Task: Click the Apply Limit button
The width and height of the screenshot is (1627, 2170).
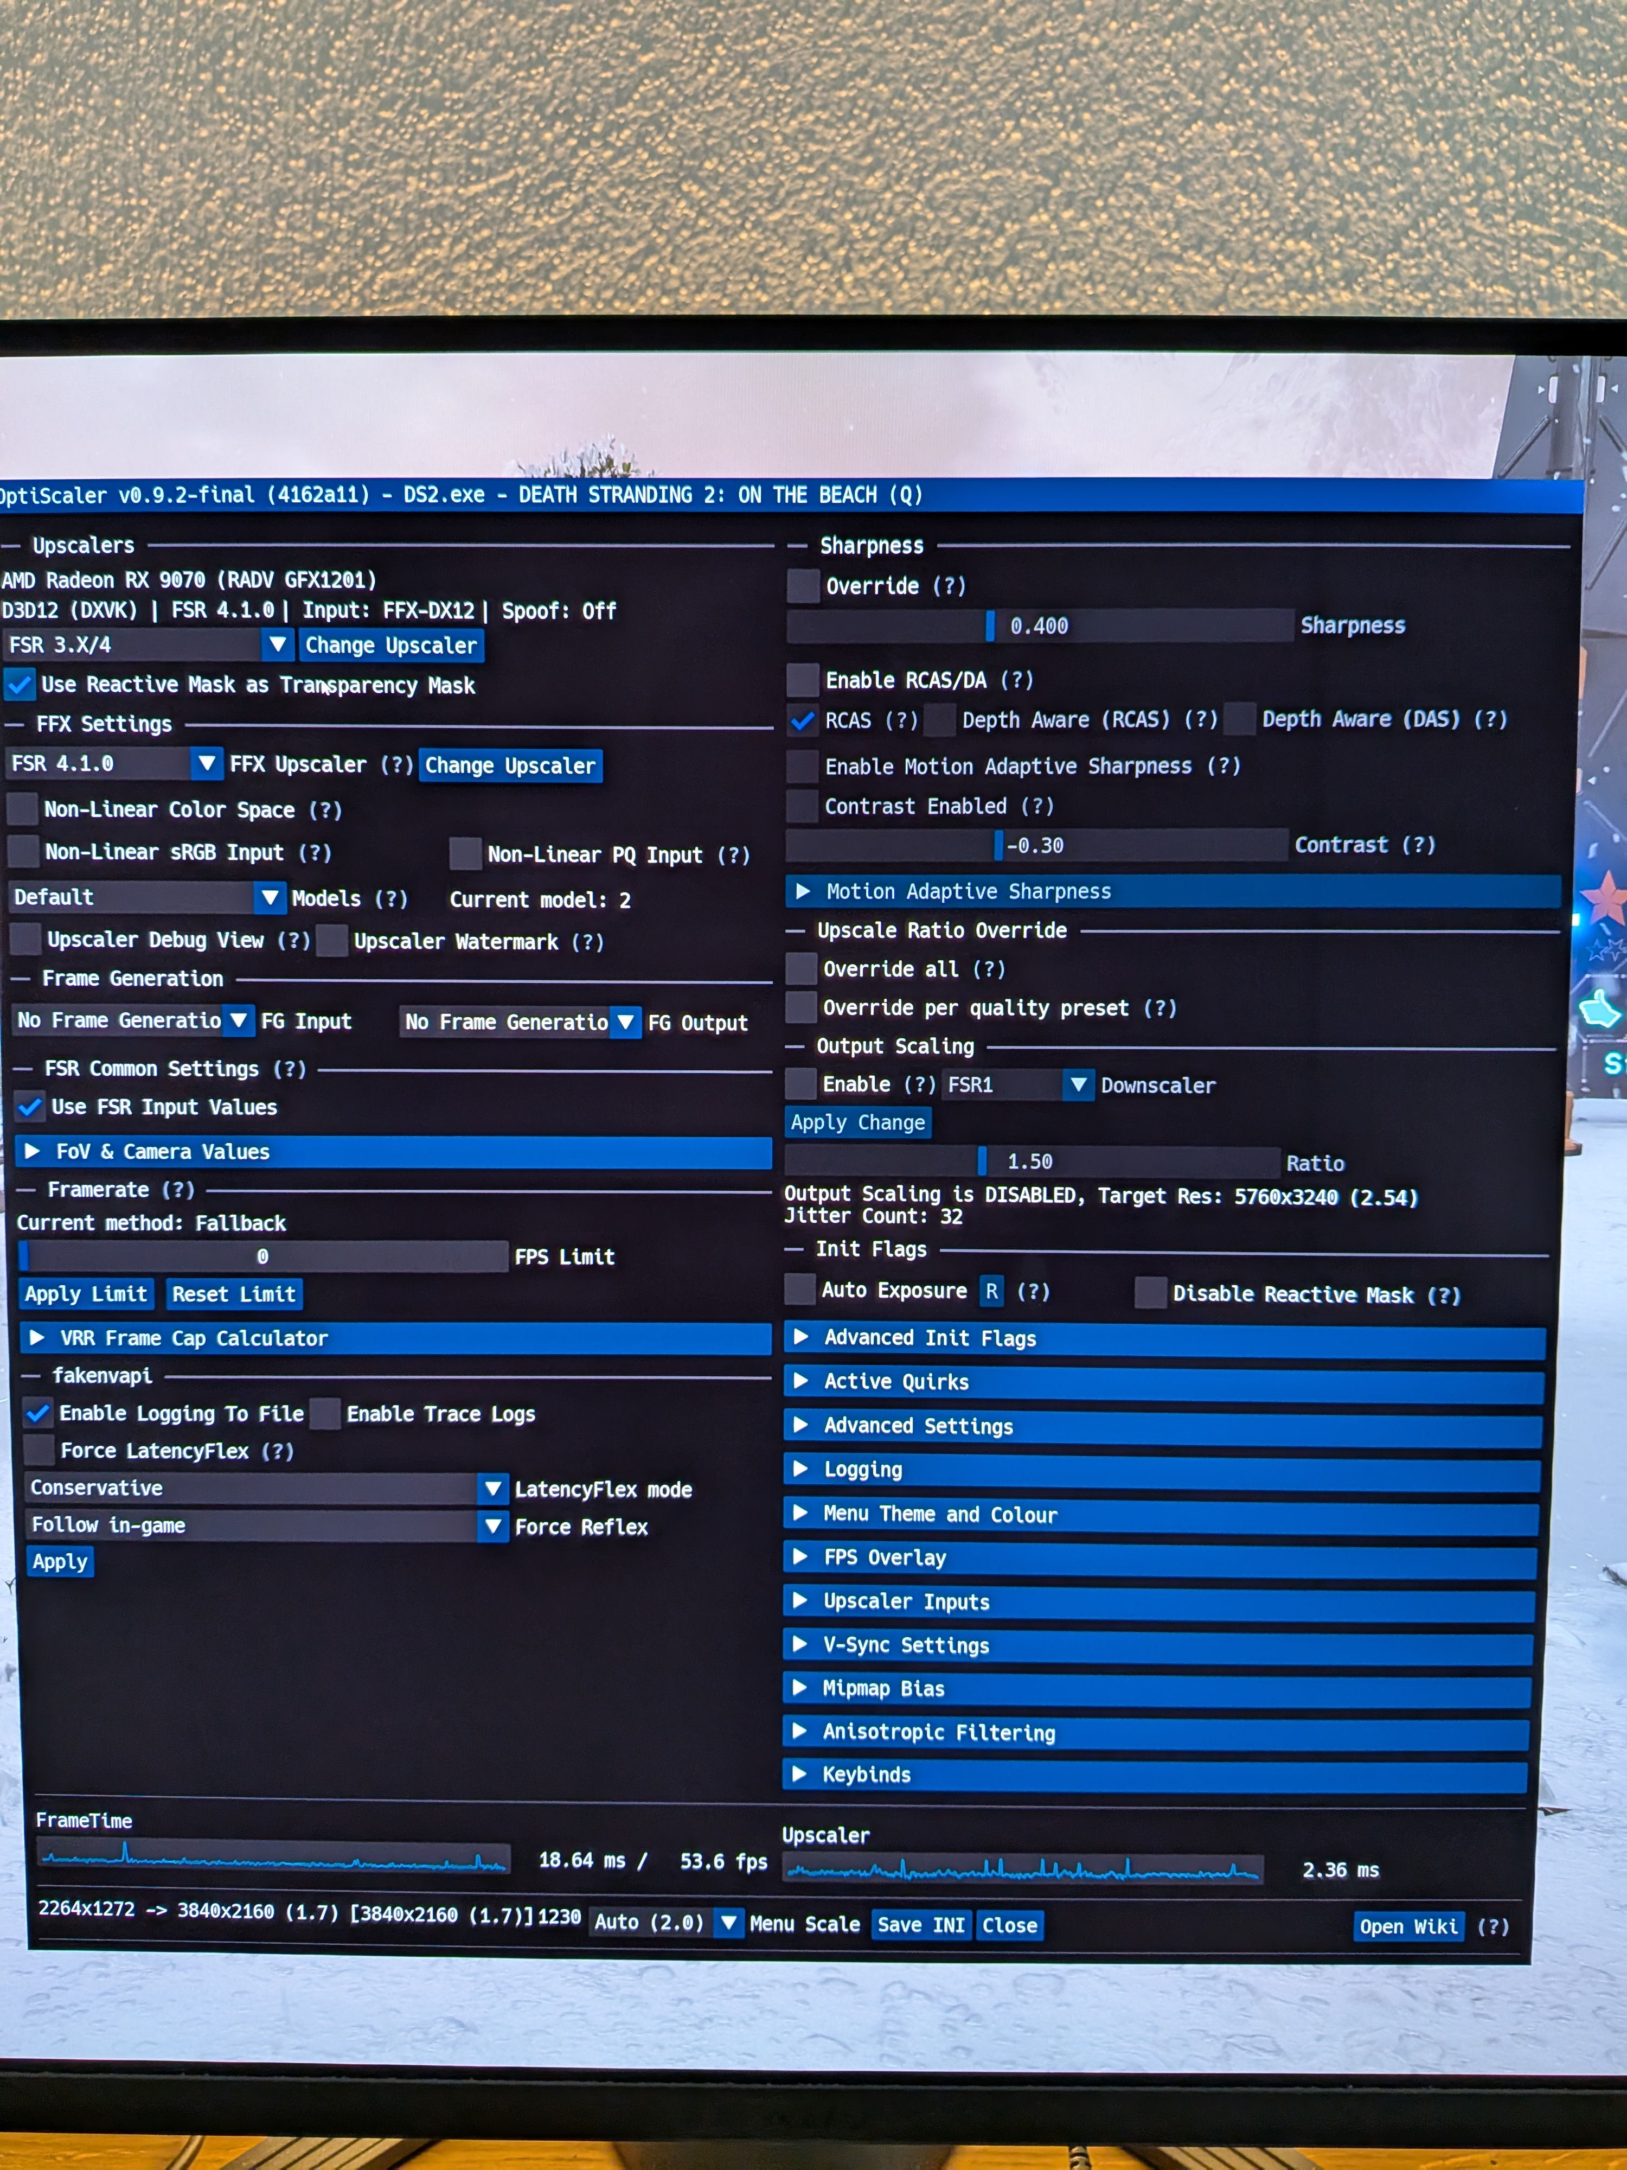Action: pyautogui.click(x=86, y=1294)
